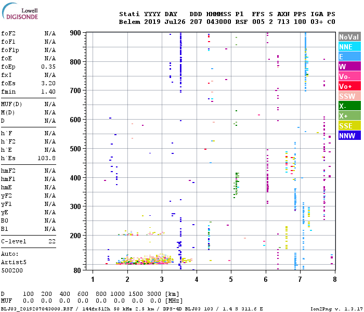Click the 500200 version number

click(12, 270)
